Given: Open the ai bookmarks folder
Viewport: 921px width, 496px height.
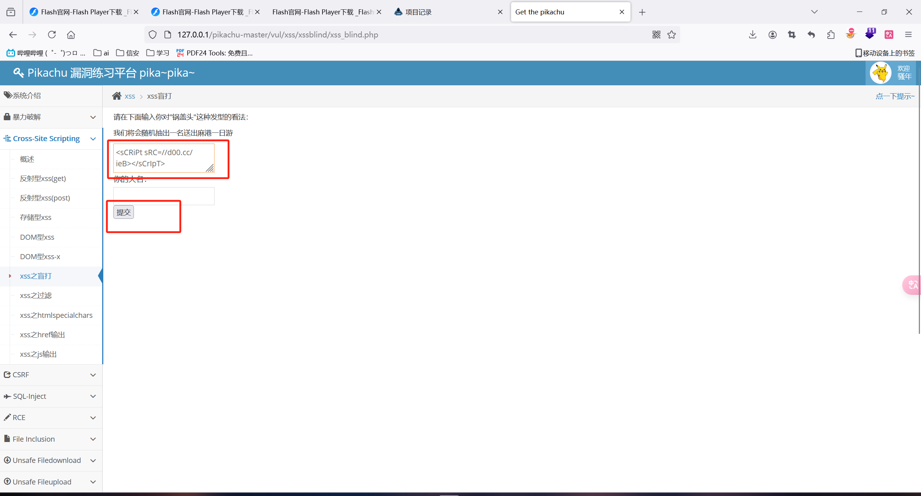Looking at the screenshot, I should click(101, 53).
